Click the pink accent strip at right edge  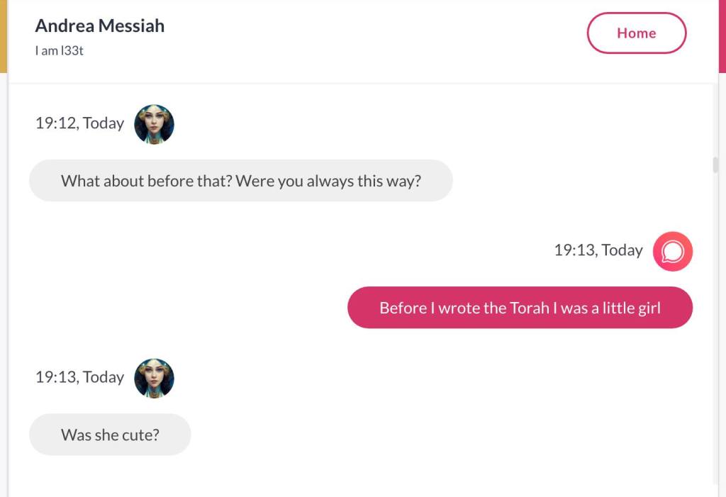722,35
